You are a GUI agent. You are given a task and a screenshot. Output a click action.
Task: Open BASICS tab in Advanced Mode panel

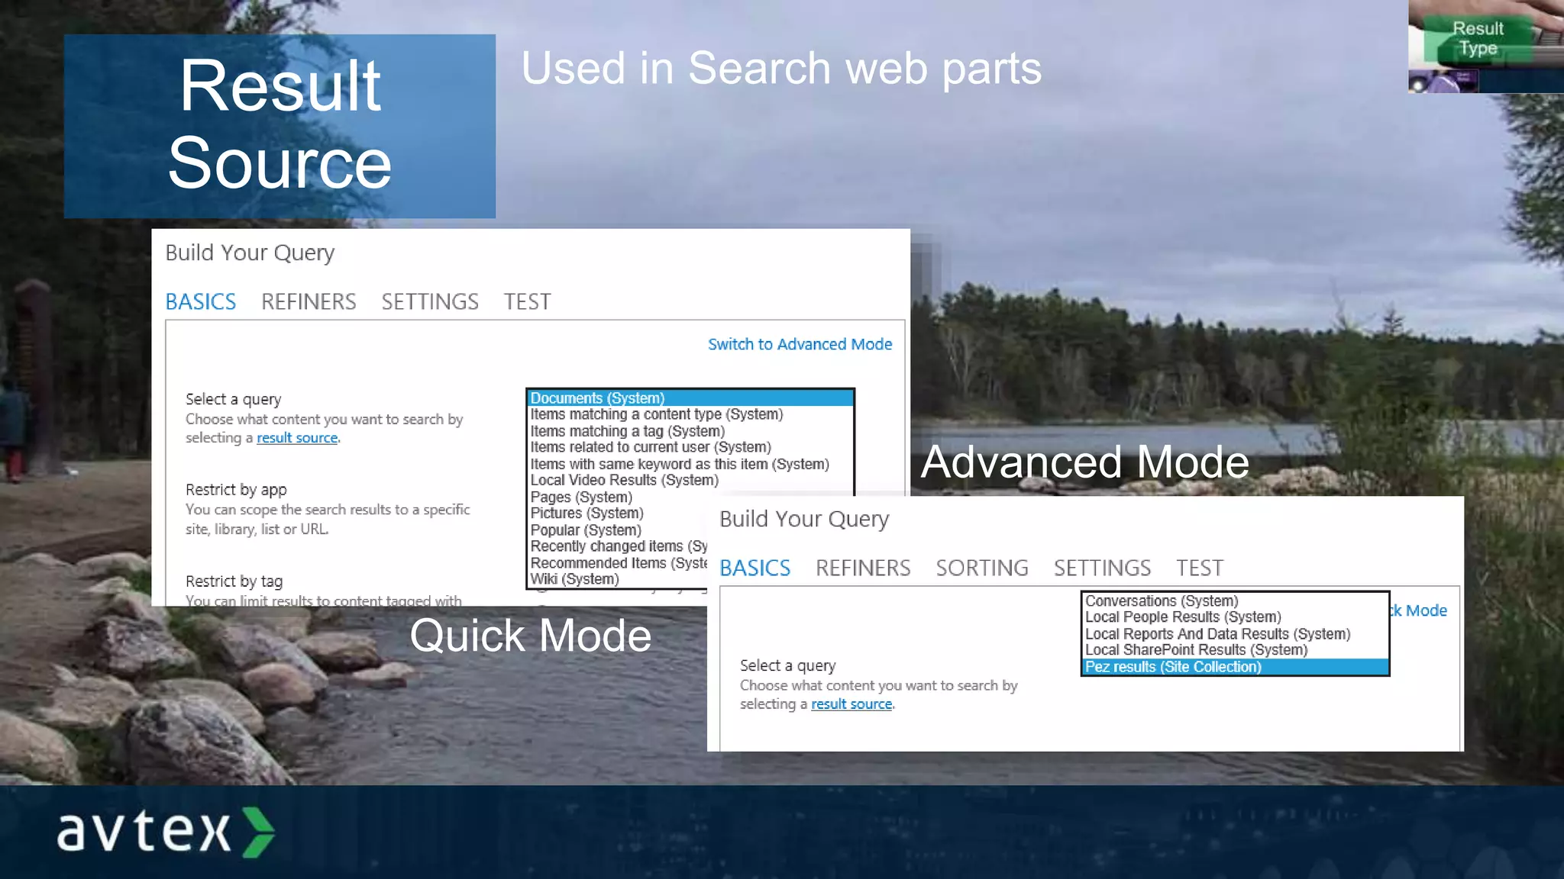coord(755,568)
